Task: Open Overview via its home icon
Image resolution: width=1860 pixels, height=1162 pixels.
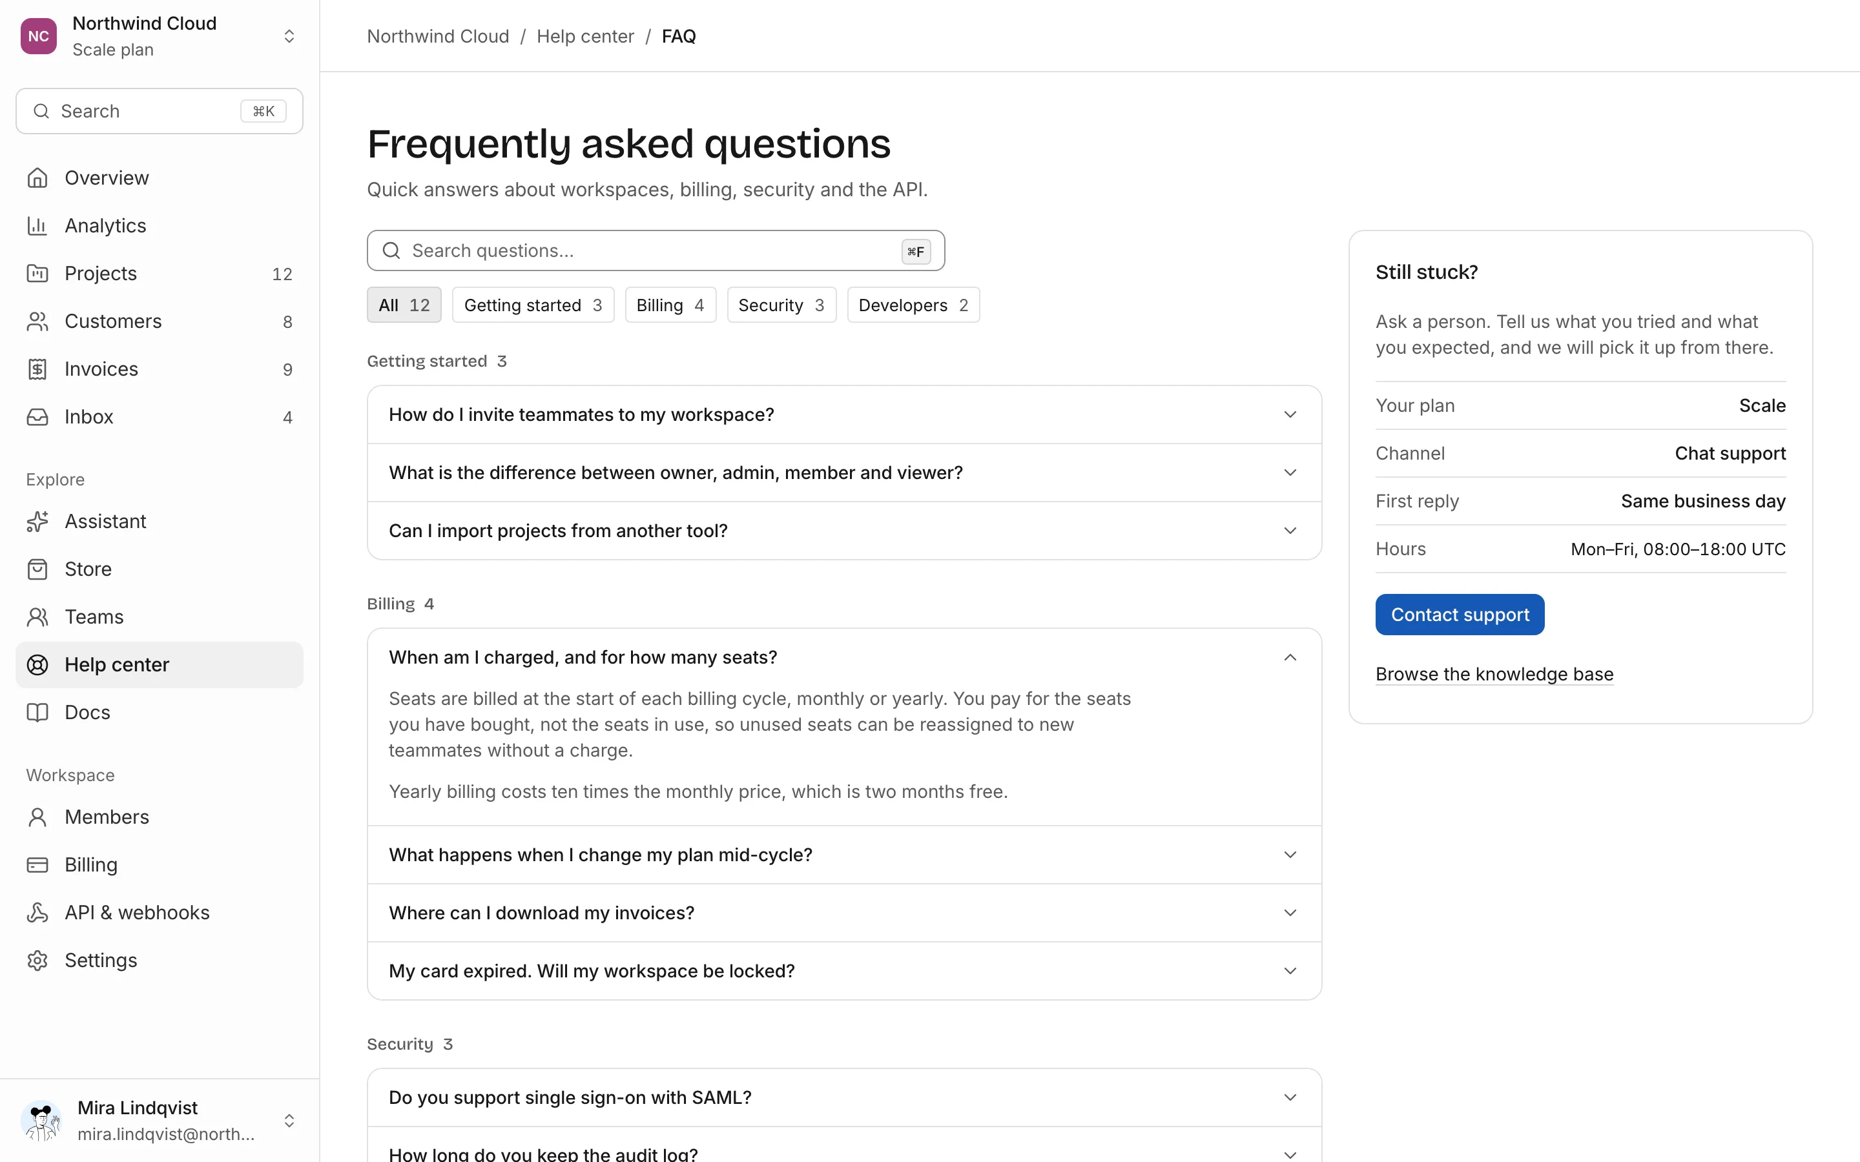Action: coord(37,178)
